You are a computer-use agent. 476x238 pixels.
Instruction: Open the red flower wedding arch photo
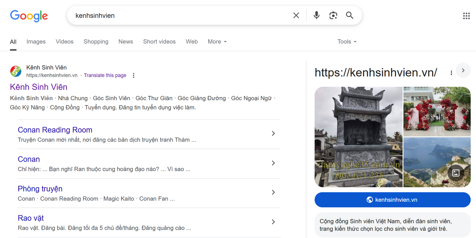437,111
